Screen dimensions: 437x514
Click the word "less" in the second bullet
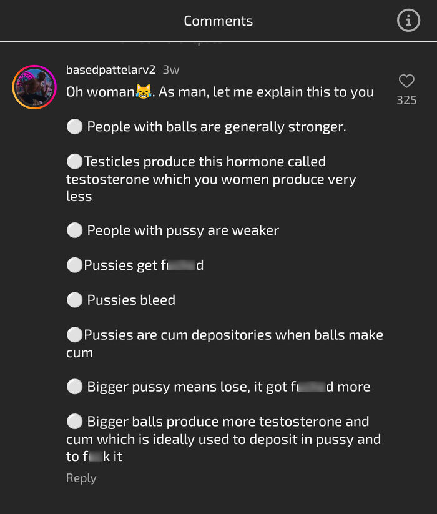pyautogui.click(x=79, y=196)
